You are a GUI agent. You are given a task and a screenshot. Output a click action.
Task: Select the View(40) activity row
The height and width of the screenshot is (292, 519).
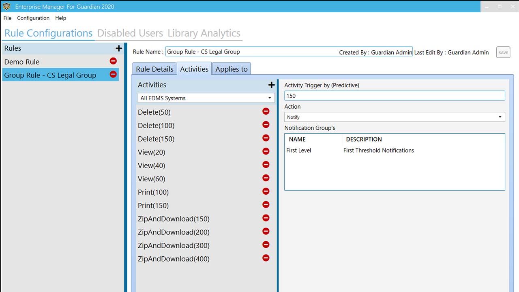pyautogui.click(x=205, y=165)
